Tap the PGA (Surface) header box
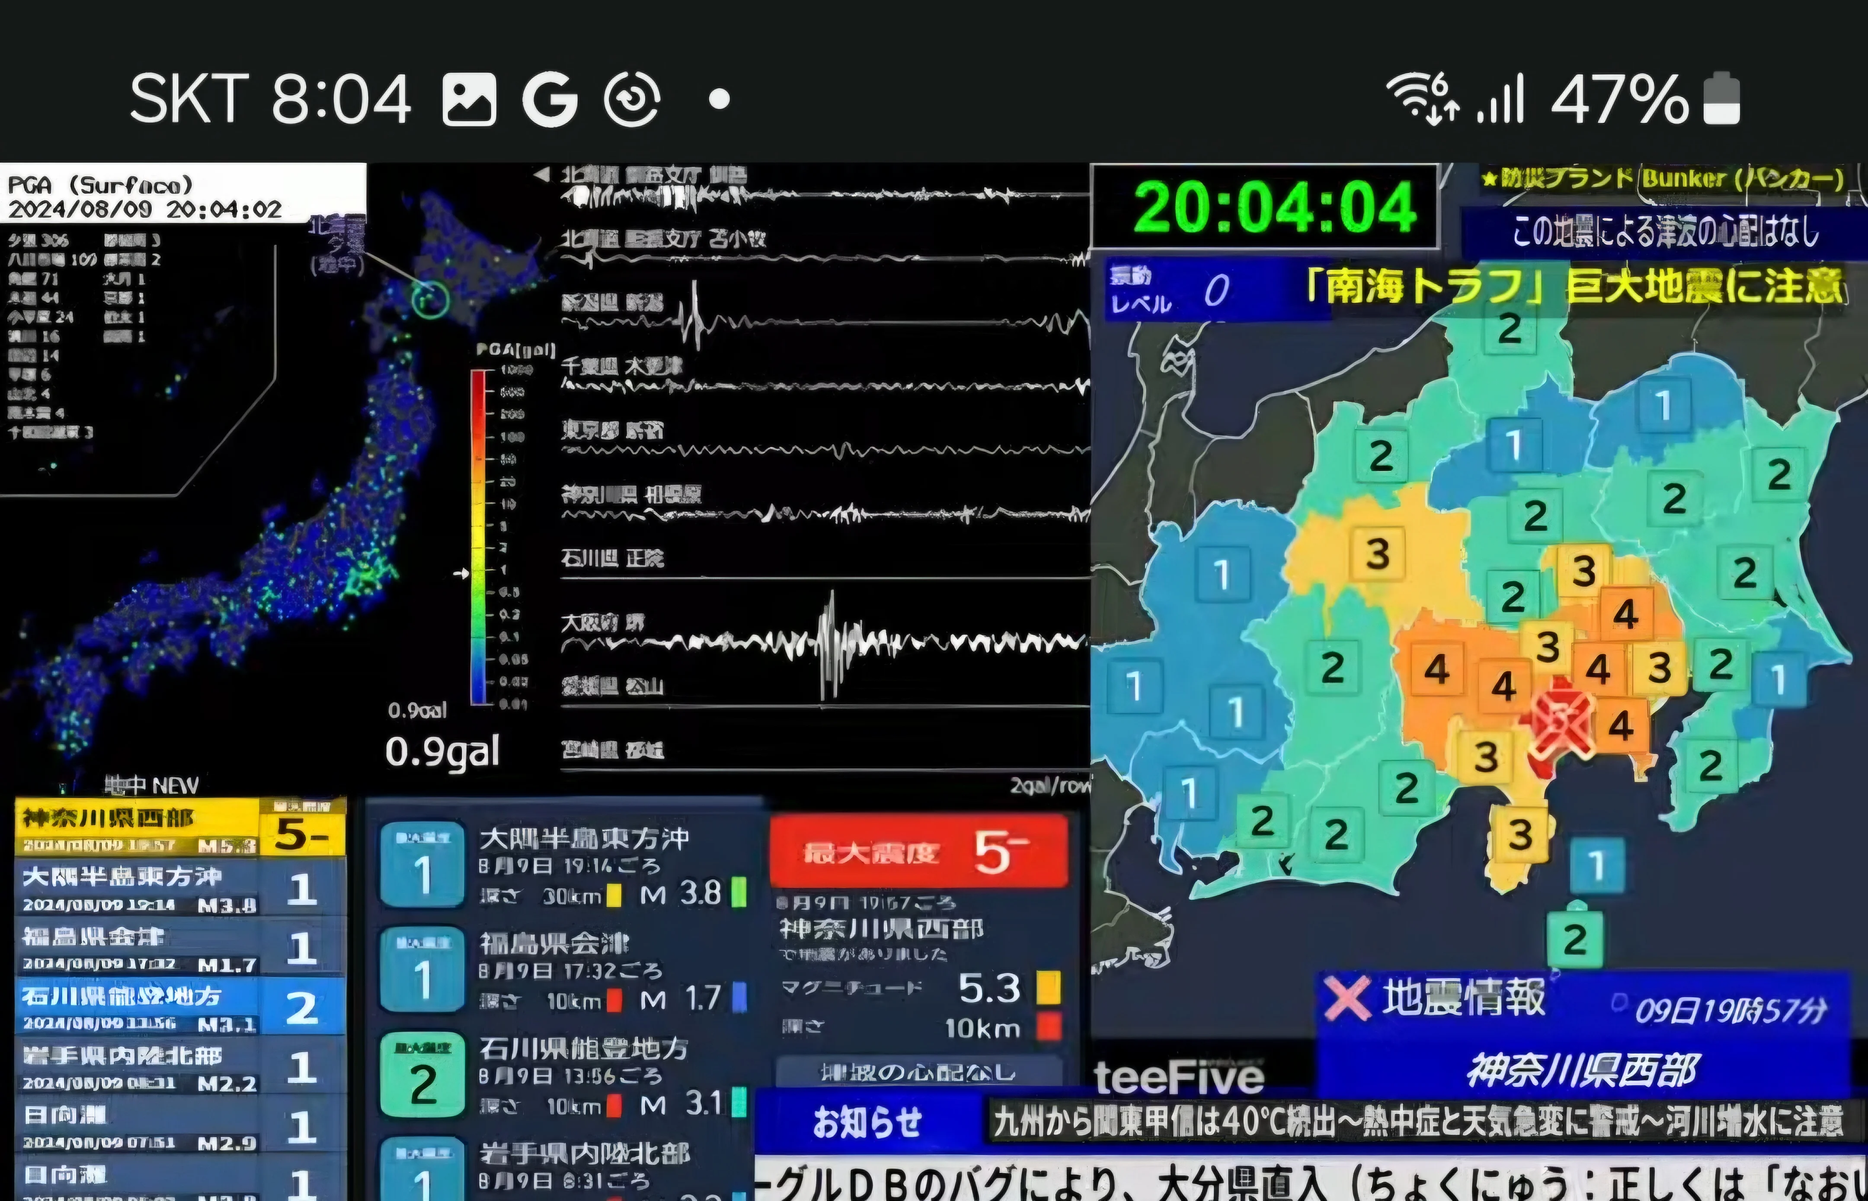The image size is (1868, 1201). pos(183,193)
